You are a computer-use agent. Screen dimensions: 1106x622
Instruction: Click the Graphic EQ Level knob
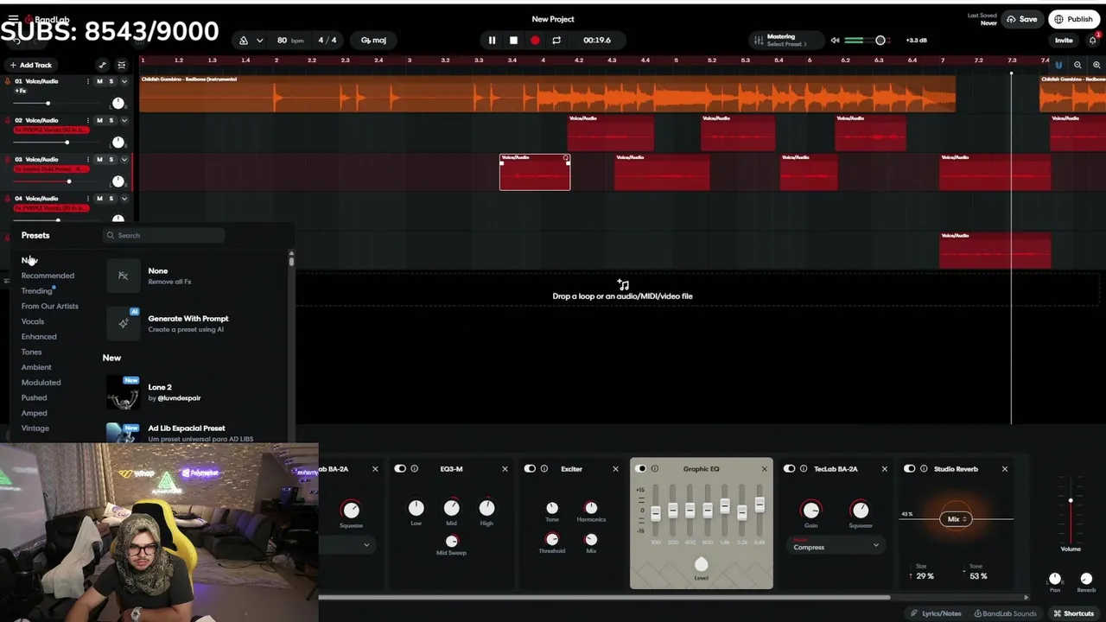701,565
